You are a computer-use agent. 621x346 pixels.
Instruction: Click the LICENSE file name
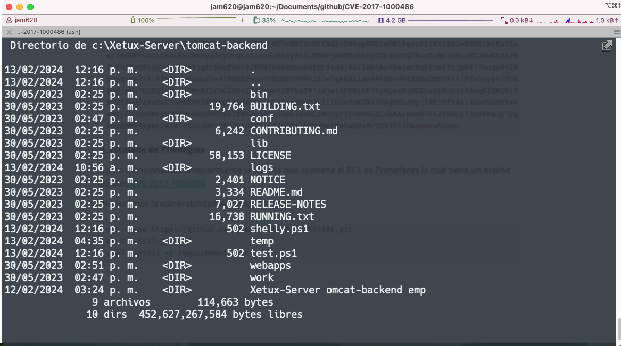click(x=270, y=155)
